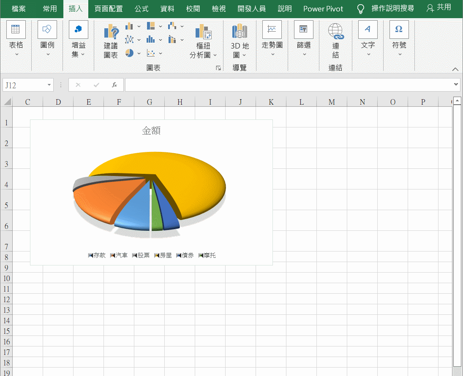Insert a scatter or bubble chart
The width and height of the screenshot is (463, 376).
[x=150, y=53]
